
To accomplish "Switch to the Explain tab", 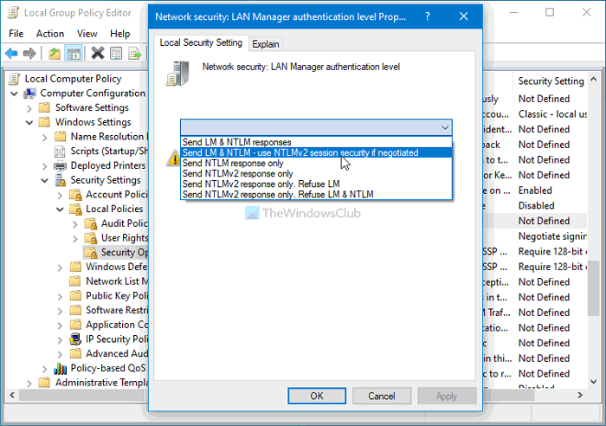I will (x=266, y=44).
